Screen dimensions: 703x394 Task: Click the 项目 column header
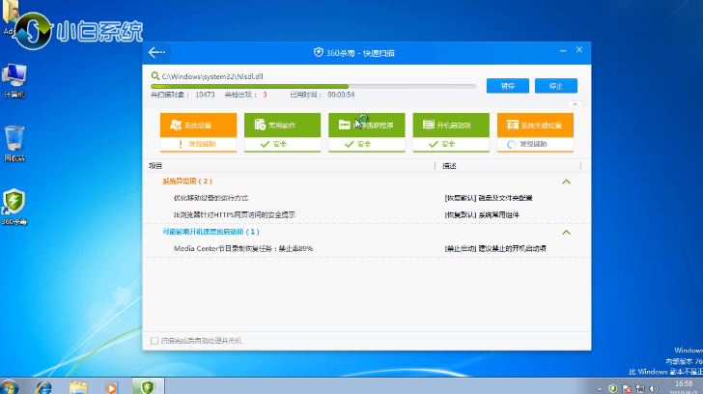click(156, 166)
